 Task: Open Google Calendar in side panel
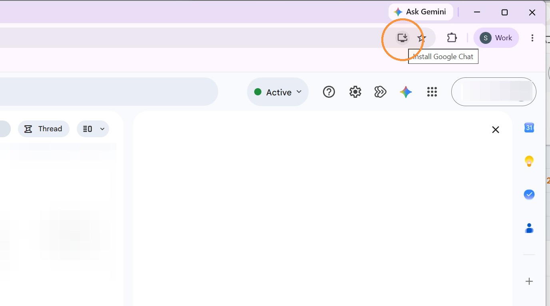pos(529,128)
